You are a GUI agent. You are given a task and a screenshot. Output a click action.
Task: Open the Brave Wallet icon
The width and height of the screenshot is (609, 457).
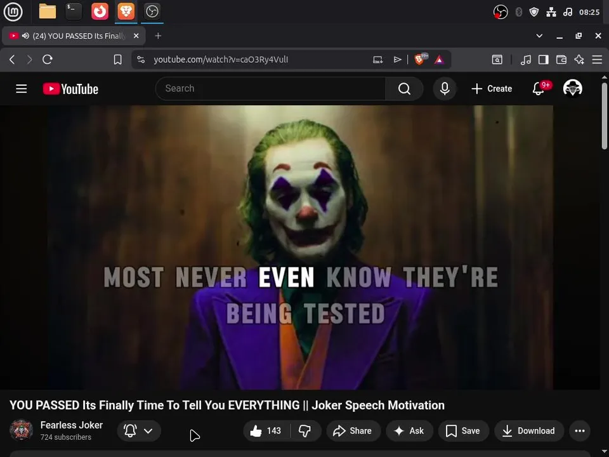[561, 60]
